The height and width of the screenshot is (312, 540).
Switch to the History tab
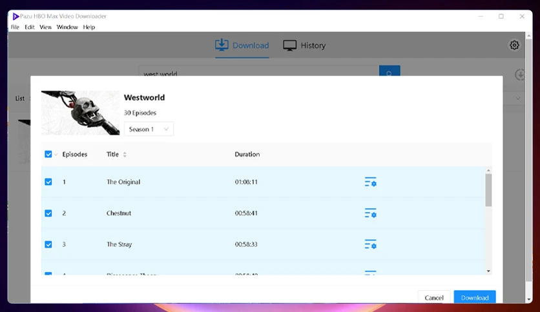(304, 45)
